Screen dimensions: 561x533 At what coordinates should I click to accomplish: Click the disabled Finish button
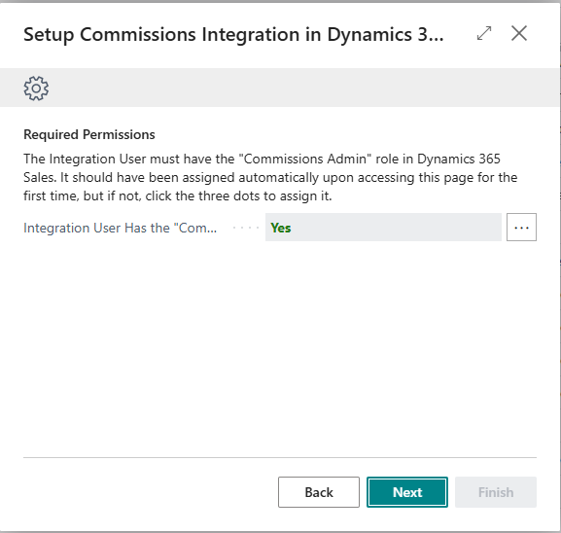[x=496, y=492]
